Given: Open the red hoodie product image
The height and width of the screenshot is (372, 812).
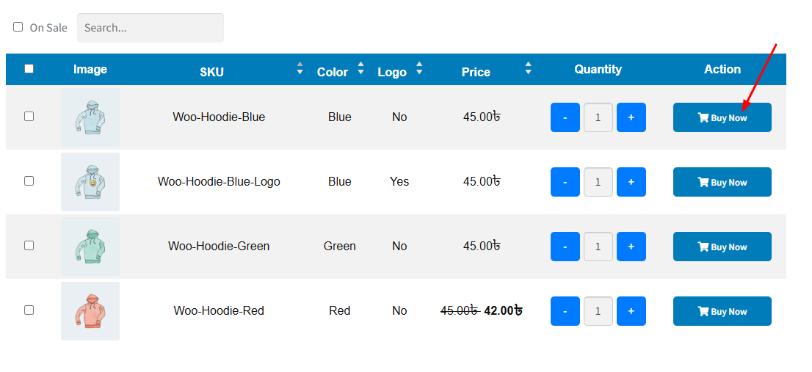Looking at the screenshot, I should click(90, 311).
